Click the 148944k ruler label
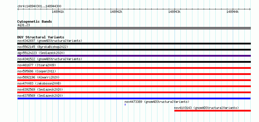 [x=233, y=12]
